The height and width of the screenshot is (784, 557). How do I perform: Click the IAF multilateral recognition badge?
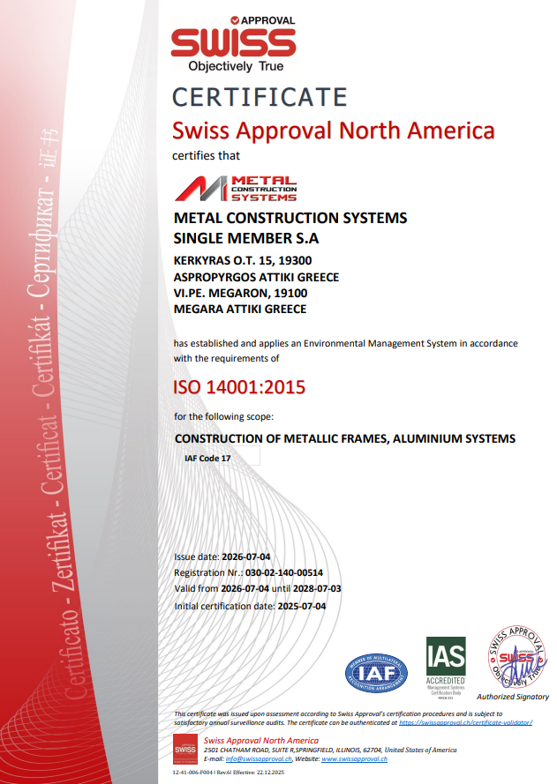[376, 673]
